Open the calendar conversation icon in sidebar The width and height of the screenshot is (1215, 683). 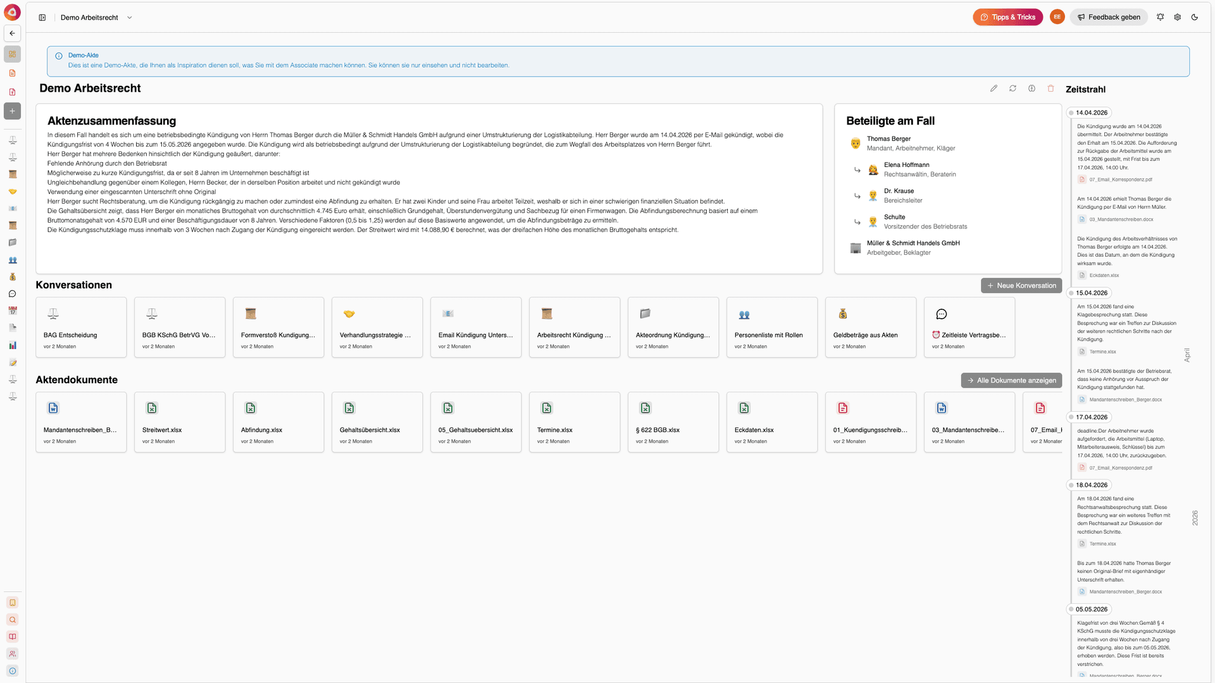coord(12,311)
